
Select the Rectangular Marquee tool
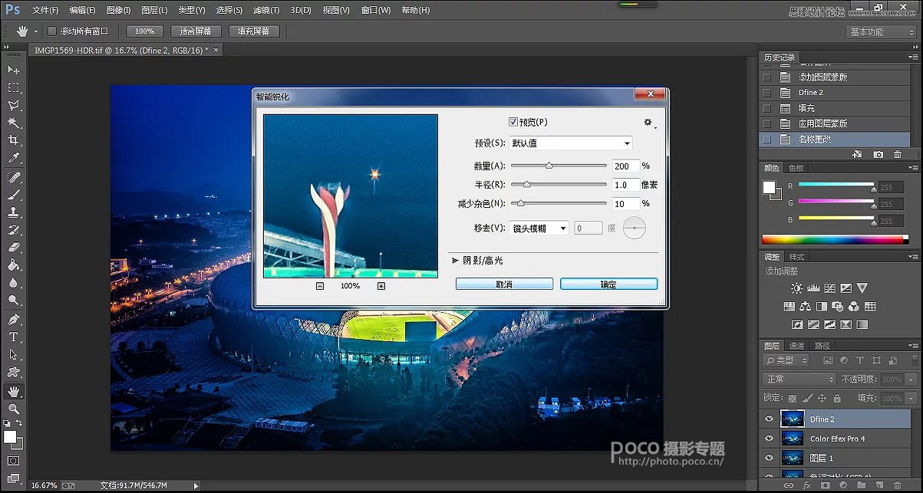(14, 87)
